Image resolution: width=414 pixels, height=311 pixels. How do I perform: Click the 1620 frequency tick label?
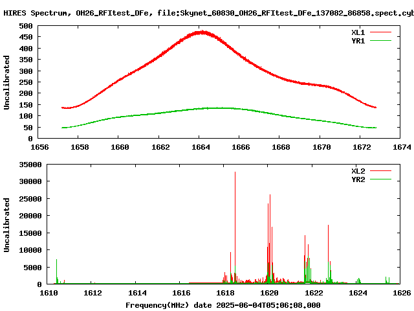(269, 293)
